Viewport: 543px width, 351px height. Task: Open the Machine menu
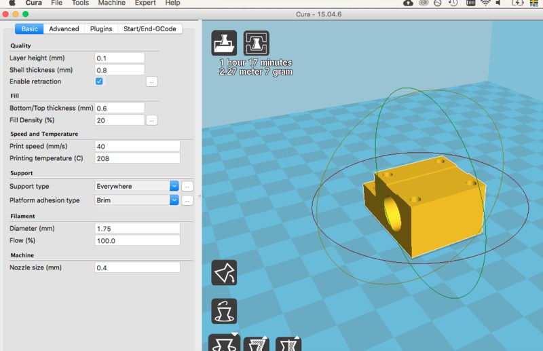(x=111, y=3)
